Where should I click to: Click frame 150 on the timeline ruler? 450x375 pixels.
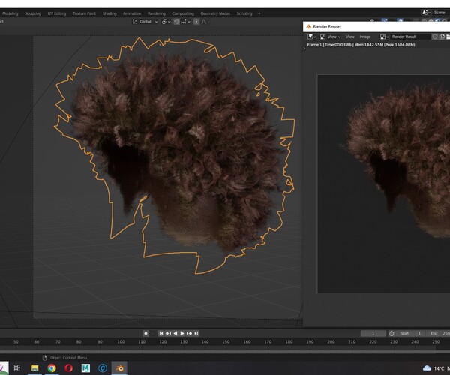tap(226, 342)
